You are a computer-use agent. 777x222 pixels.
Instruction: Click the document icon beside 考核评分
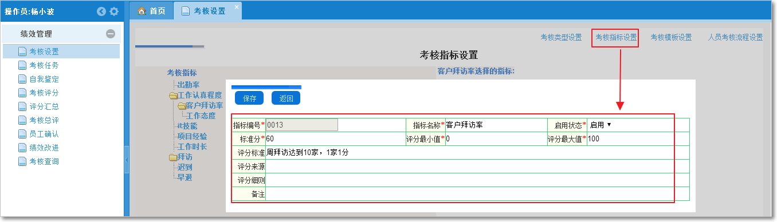pos(22,93)
